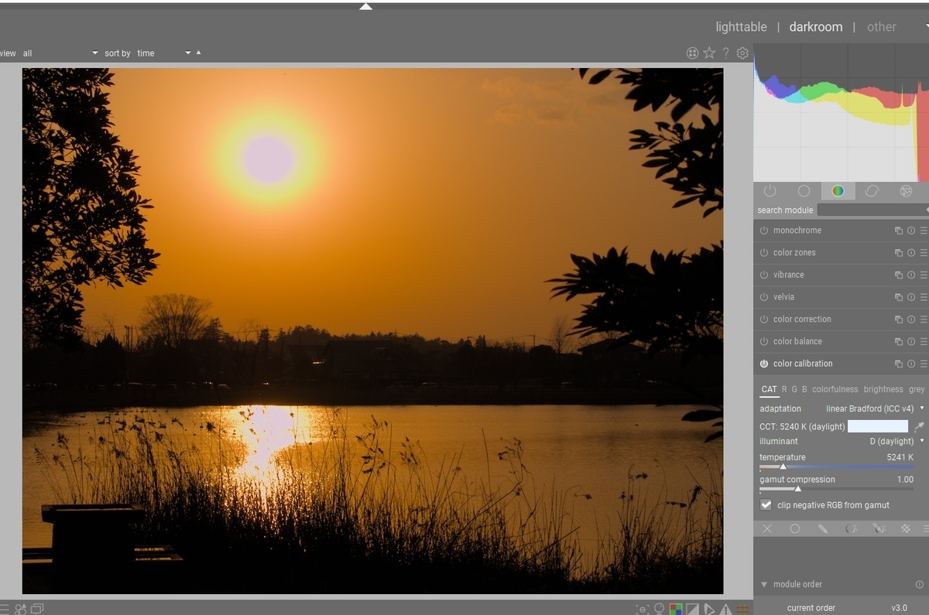Switch to the CAT tab
Screen dimensions: 929x615
[x=769, y=390]
